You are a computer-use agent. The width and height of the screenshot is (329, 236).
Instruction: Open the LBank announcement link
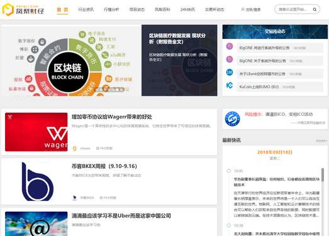pos(262,74)
